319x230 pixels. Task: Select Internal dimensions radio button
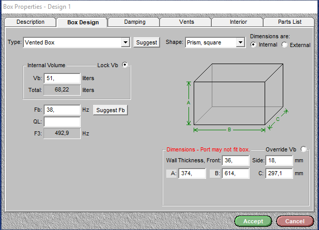[253, 45]
